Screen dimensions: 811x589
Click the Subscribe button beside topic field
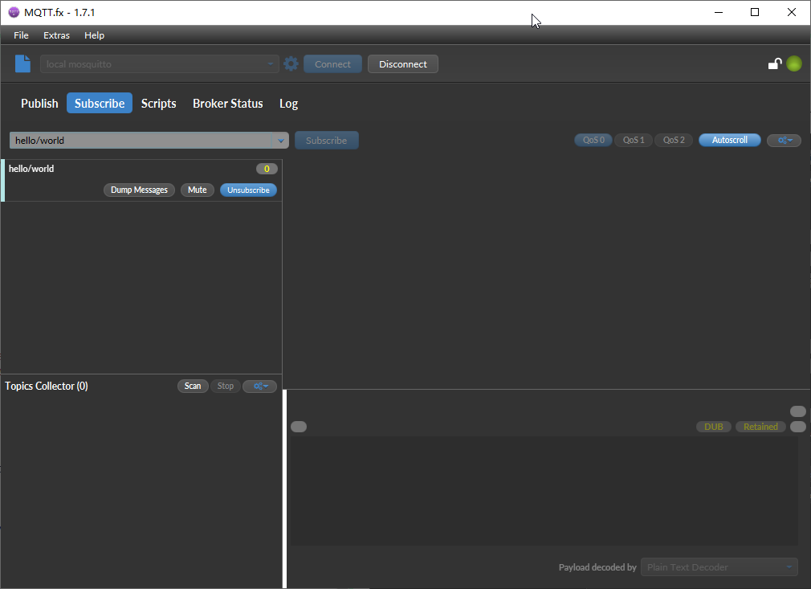click(326, 141)
